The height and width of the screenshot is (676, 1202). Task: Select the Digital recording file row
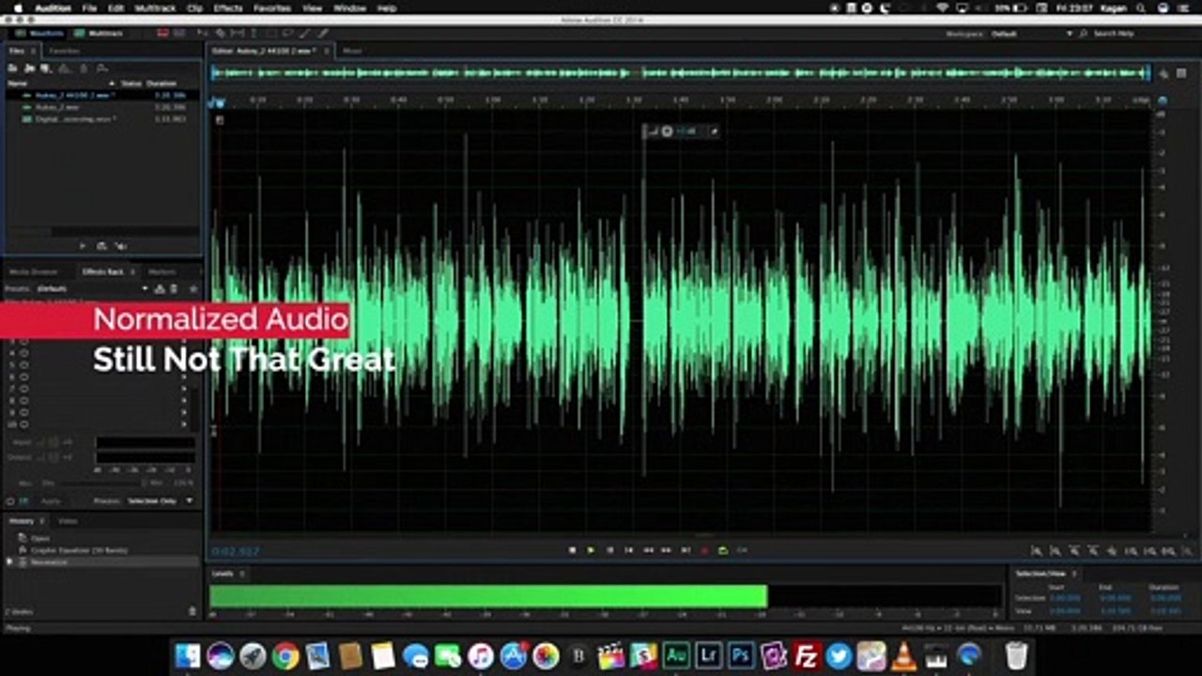click(x=100, y=119)
